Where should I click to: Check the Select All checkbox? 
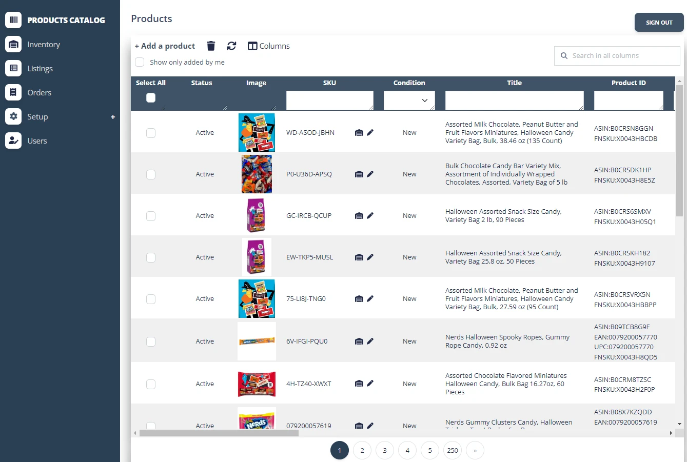point(151,98)
